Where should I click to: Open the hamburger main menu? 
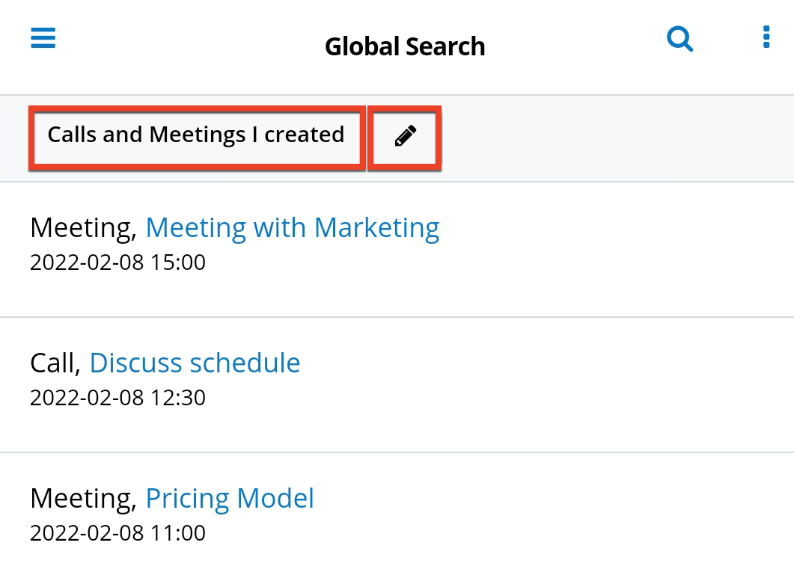[43, 38]
